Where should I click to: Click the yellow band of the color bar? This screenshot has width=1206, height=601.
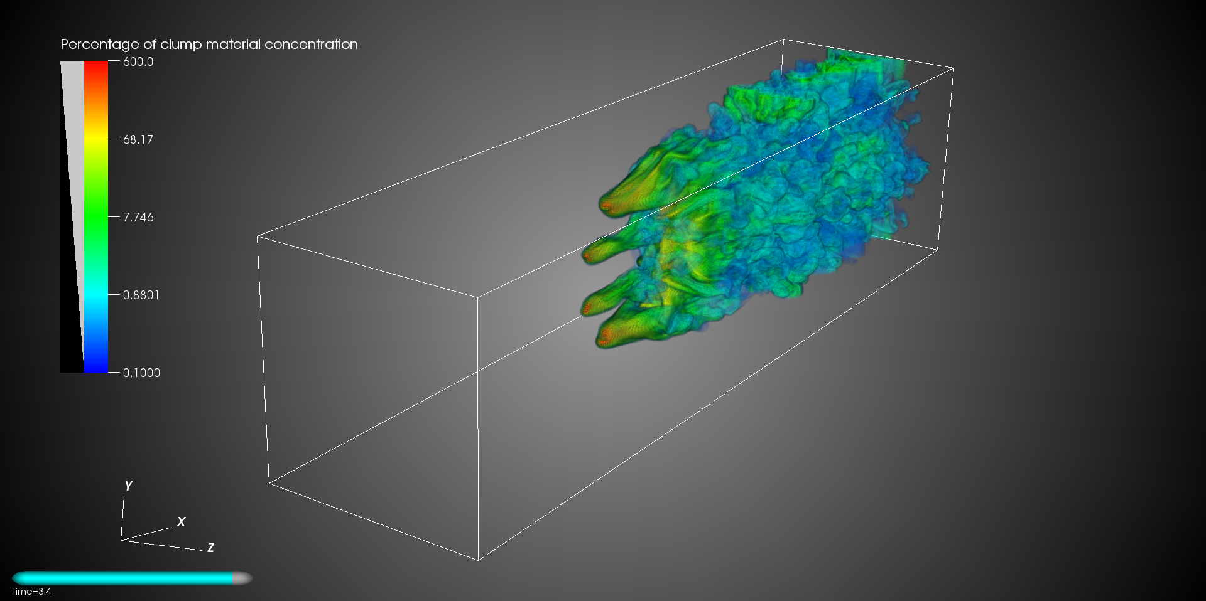coord(95,139)
